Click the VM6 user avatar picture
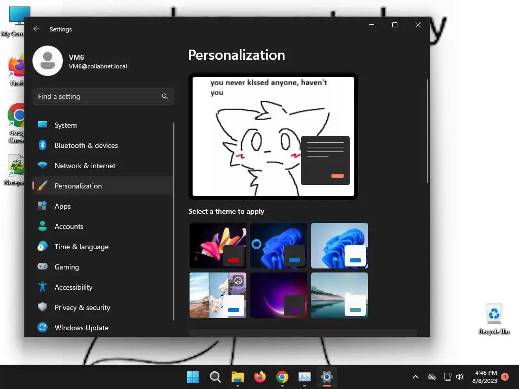Screen dimensions: 519x389 tap(48, 61)
